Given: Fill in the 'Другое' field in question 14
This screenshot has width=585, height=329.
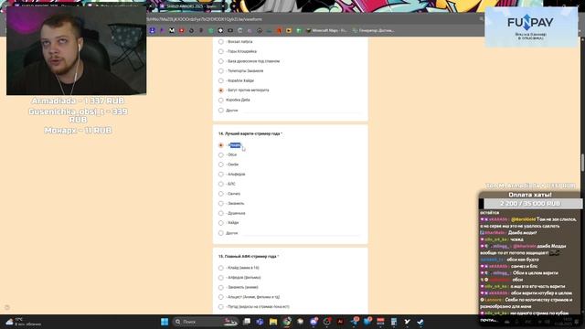Looking at the screenshot, I should click(x=301, y=233).
